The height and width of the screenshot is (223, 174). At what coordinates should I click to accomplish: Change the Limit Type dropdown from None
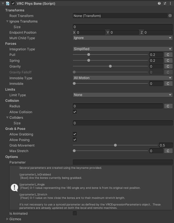[x=122, y=95]
